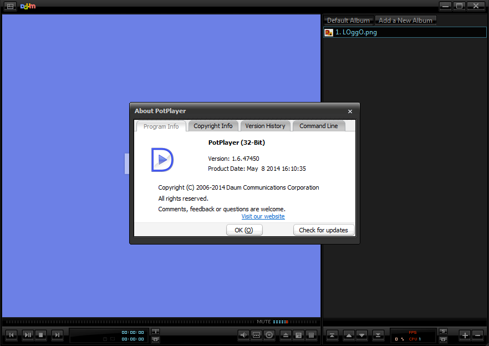Skip to the next track
The image size is (489, 346).
(x=57, y=335)
